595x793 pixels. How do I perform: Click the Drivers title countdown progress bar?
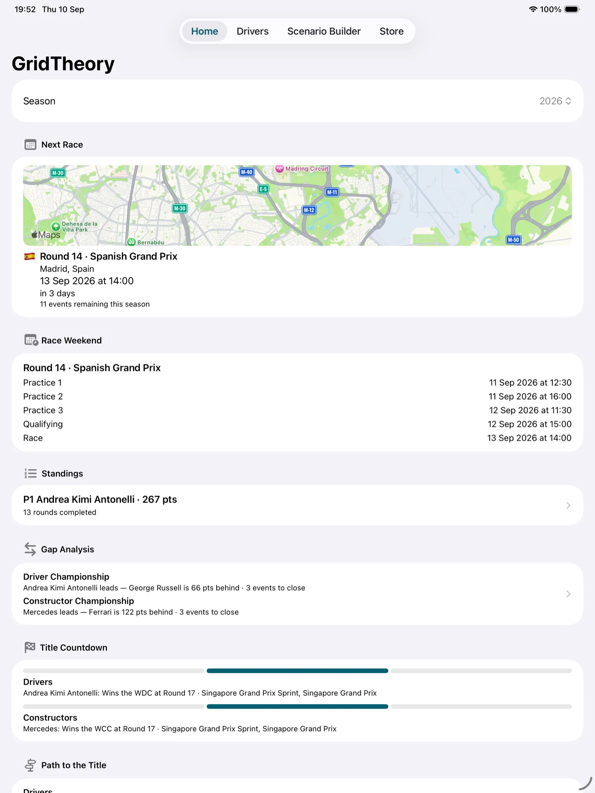(x=297, y=671)
